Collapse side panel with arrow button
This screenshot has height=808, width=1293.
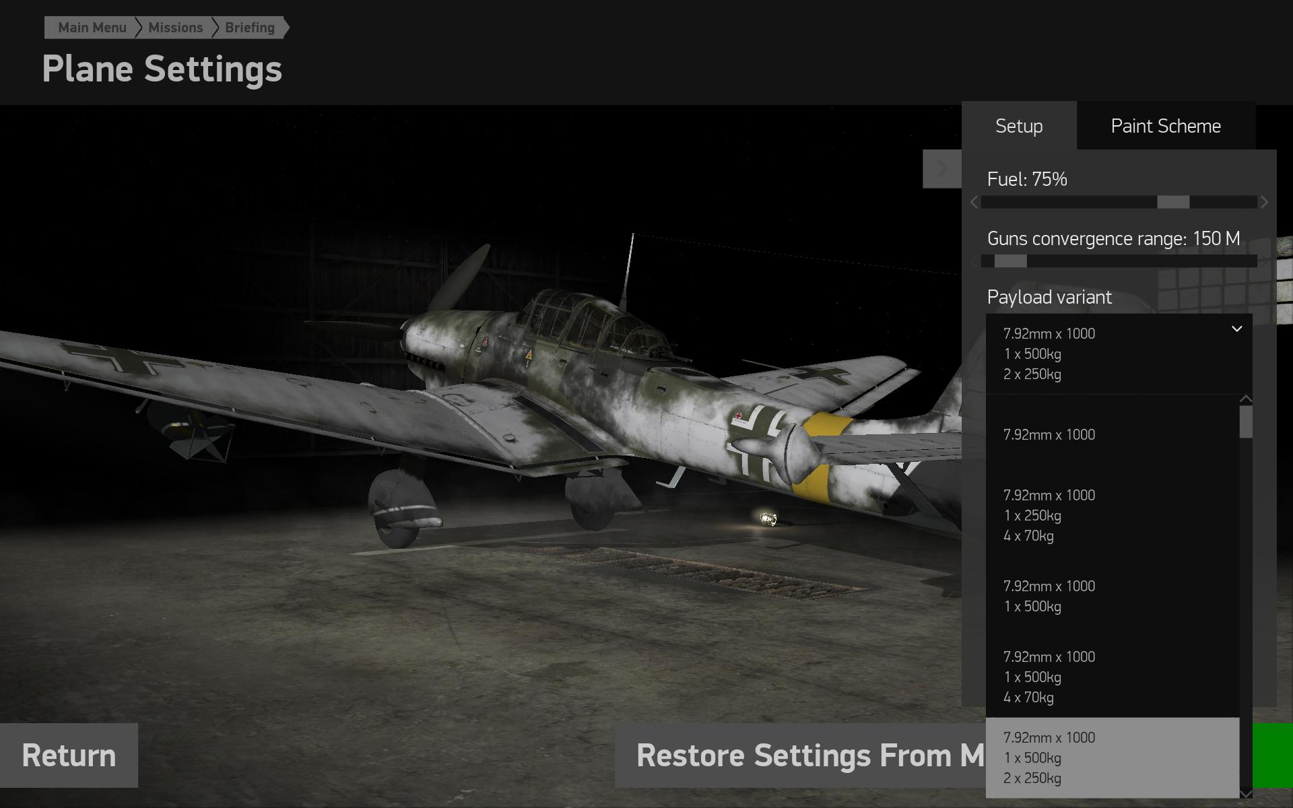click(x=941, y=168)
